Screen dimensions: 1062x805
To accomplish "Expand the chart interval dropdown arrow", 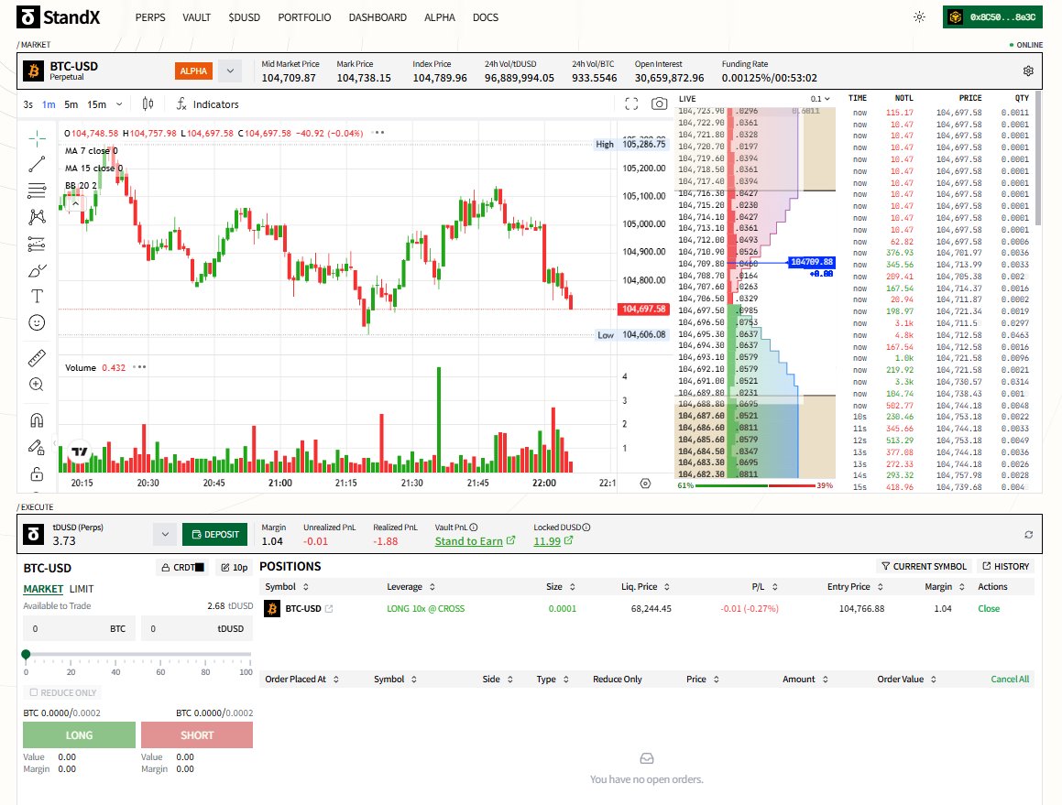I will click(x=119, y=104).
